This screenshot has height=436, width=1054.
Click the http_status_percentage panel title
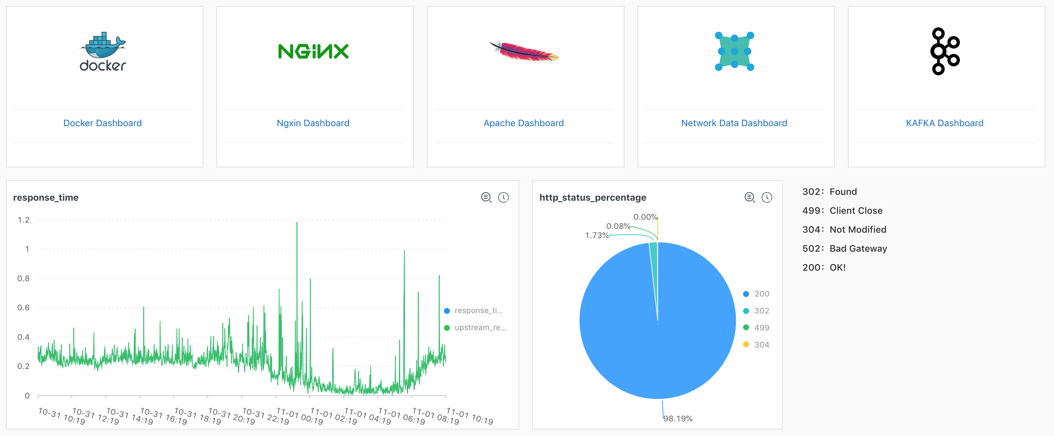click(x=593, y=197)
